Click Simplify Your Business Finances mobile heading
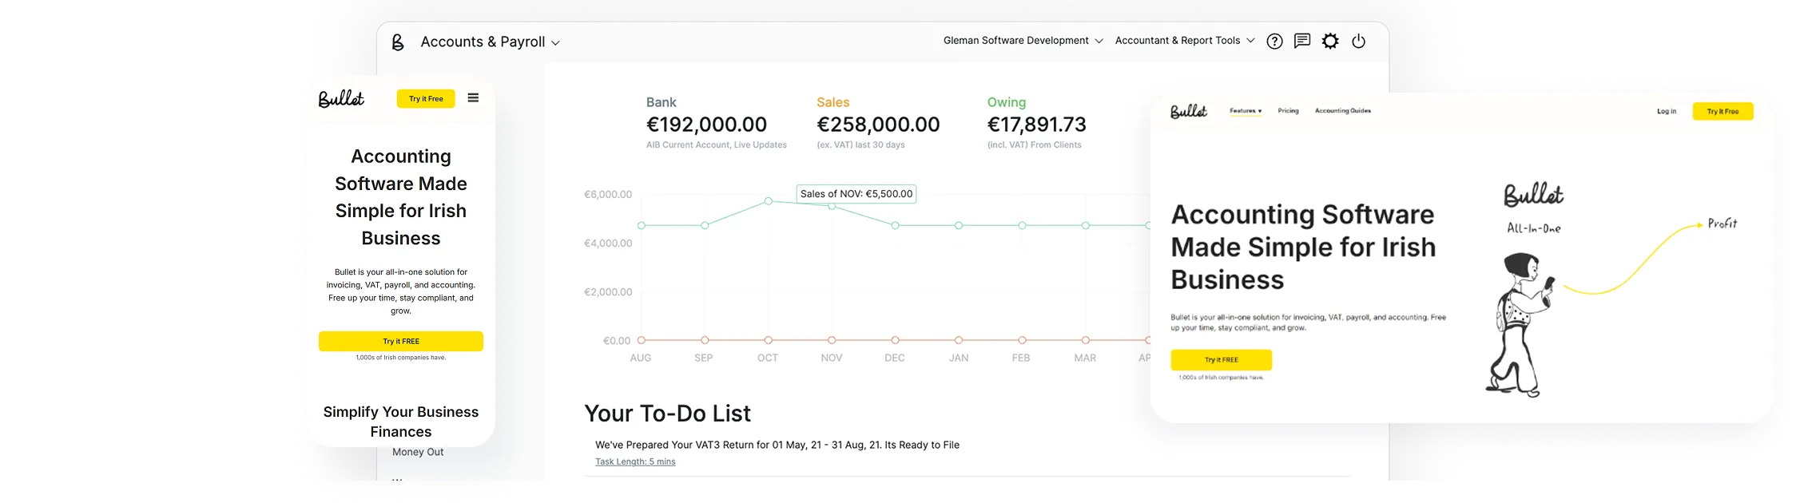Image resolution: width=1796 pixels, height=503 pixels. coord(401,422)
